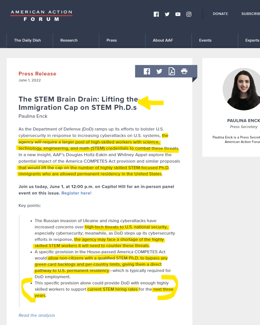Open the Experts menu item
The height and width of the screenshot is (325, 260).
click(x=252, y=40)
